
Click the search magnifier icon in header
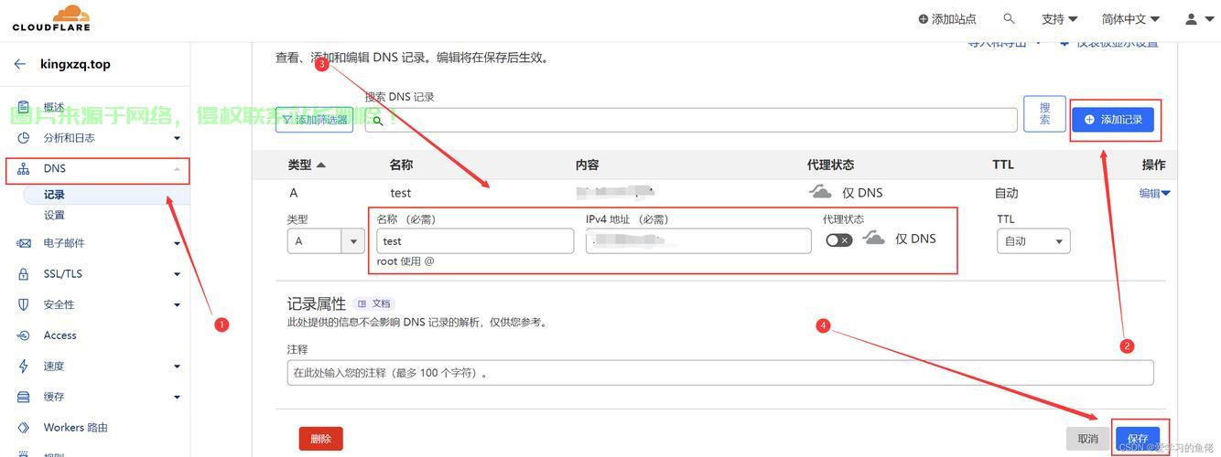click(x=1009, y=18)
